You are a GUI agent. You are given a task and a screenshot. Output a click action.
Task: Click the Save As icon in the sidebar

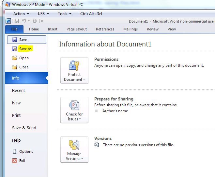[15, 49]
